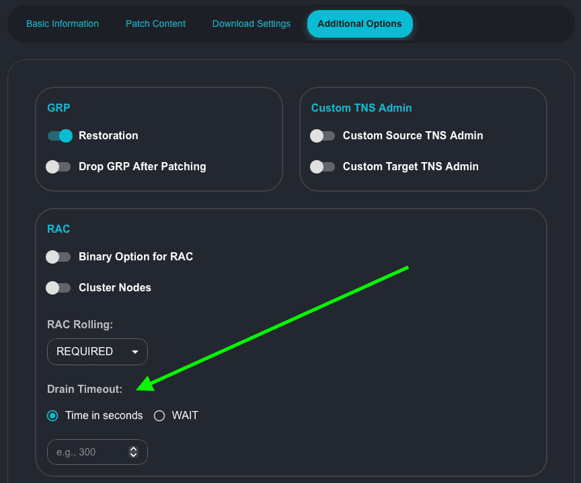The height and width of the screenshot is (483, 581).
Task: Open the Basic Information tab
Action: point(63,24)
